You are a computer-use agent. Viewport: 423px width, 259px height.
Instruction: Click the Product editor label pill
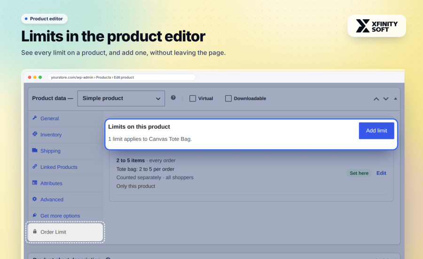44,19
